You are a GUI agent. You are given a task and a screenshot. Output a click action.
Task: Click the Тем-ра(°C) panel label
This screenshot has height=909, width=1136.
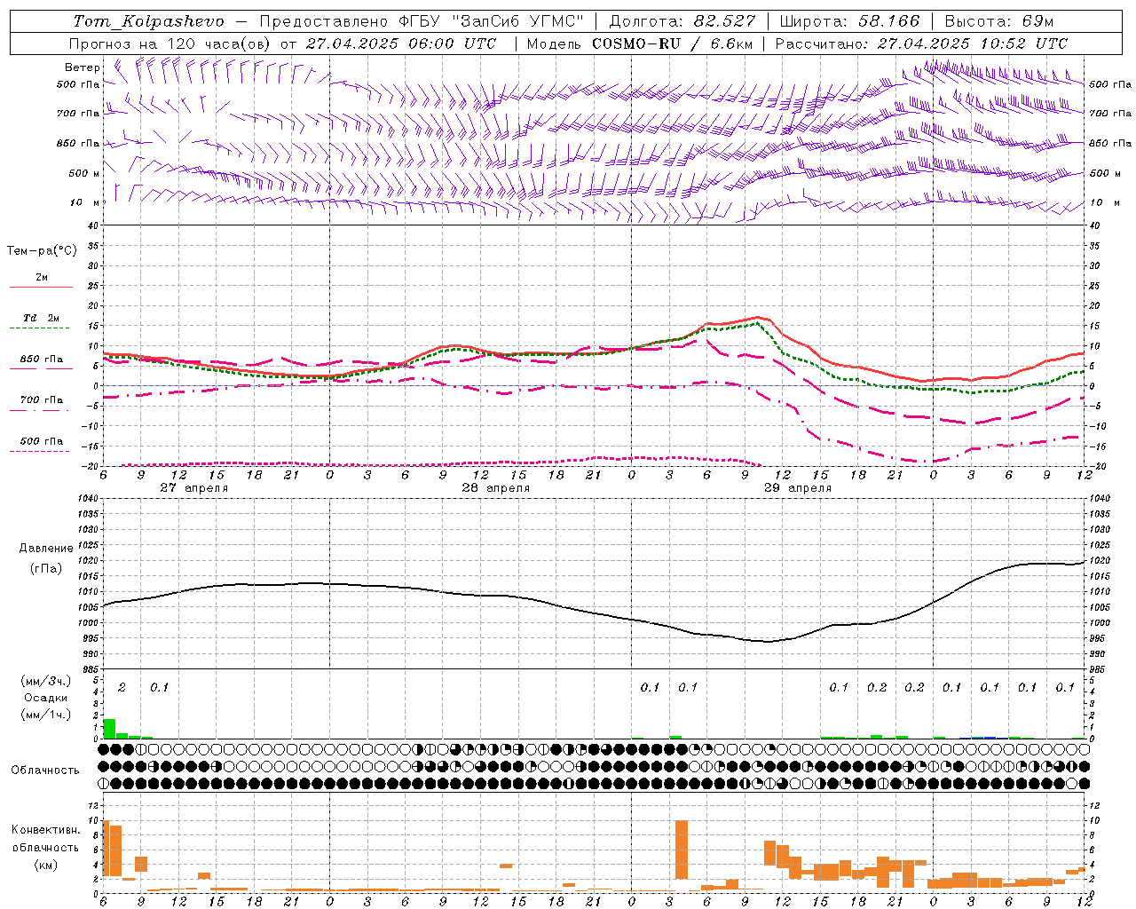42,251
